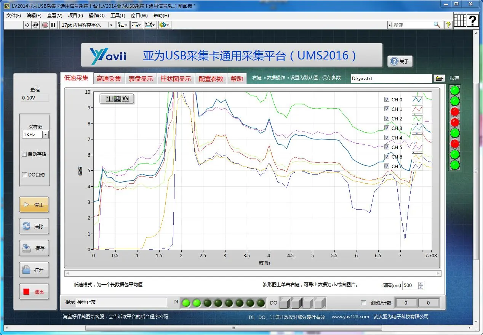
Task: Open the 配置参数 tab
Action: (x=211, y=79)
